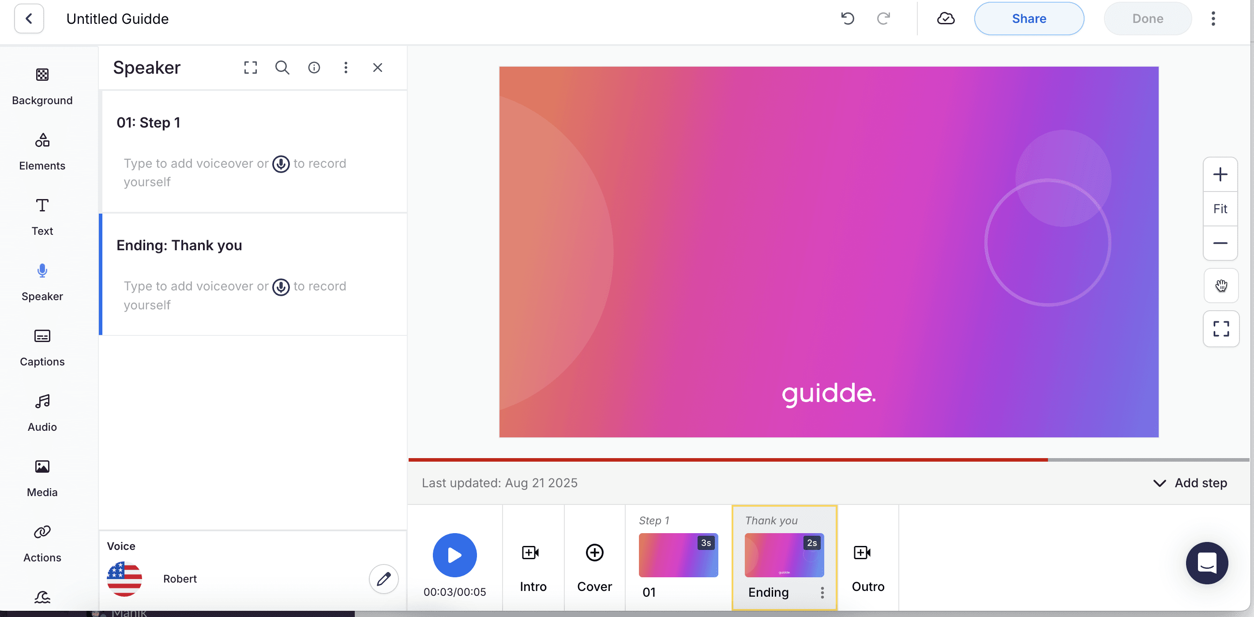Open the Ending step options menu
Image resolution: width=1254 pixels, height=617 pixels.
(x=822, y=592)
